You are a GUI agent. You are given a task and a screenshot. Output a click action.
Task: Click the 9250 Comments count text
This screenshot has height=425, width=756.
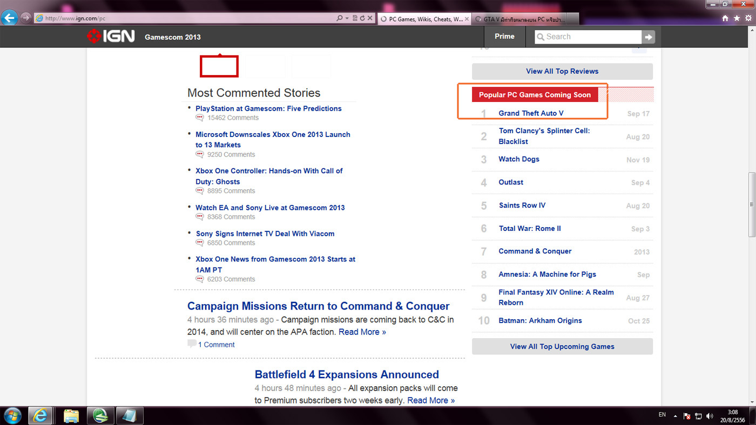[x=231, y=154]
